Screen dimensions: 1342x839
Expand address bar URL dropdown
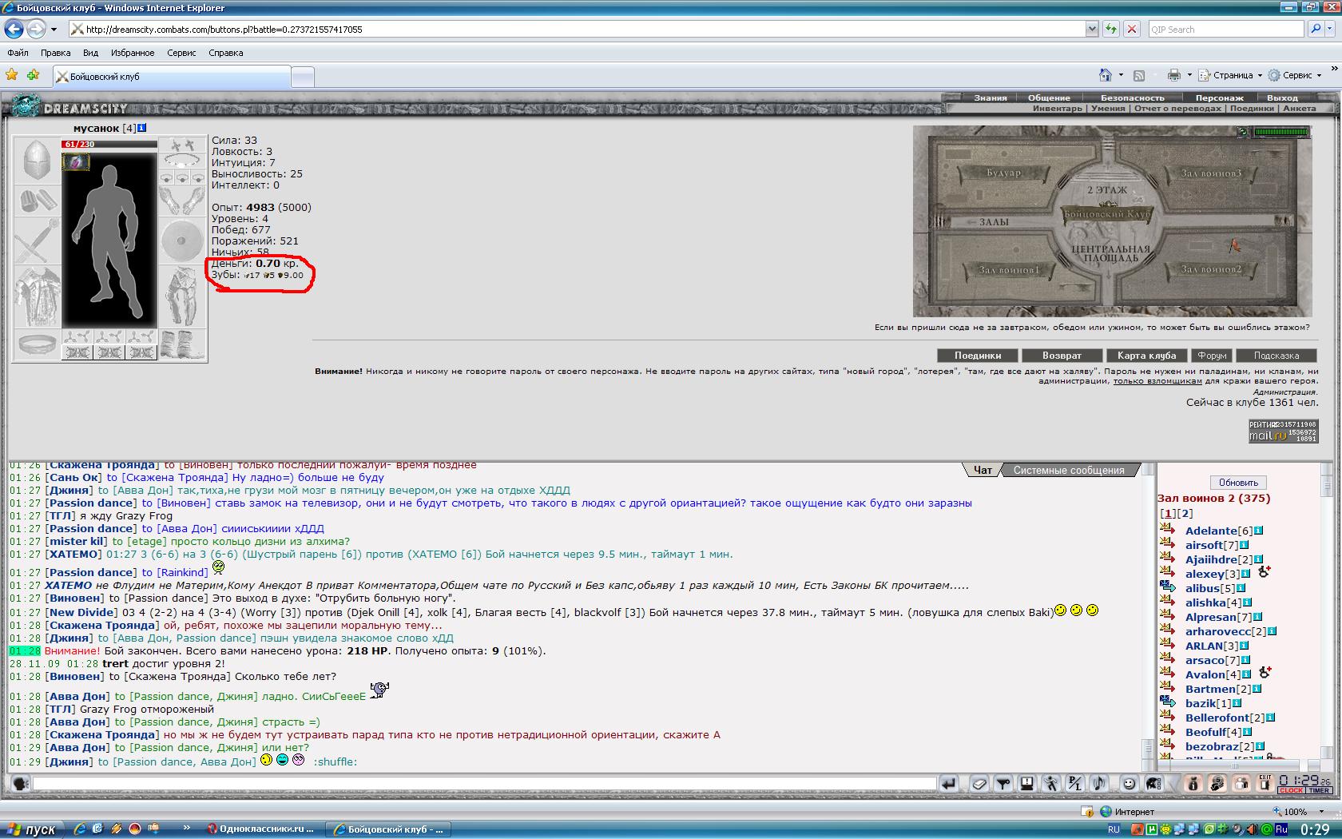(x=1092, y=29)
